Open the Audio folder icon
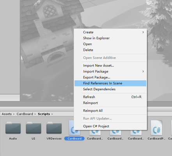 click(13, 128)
